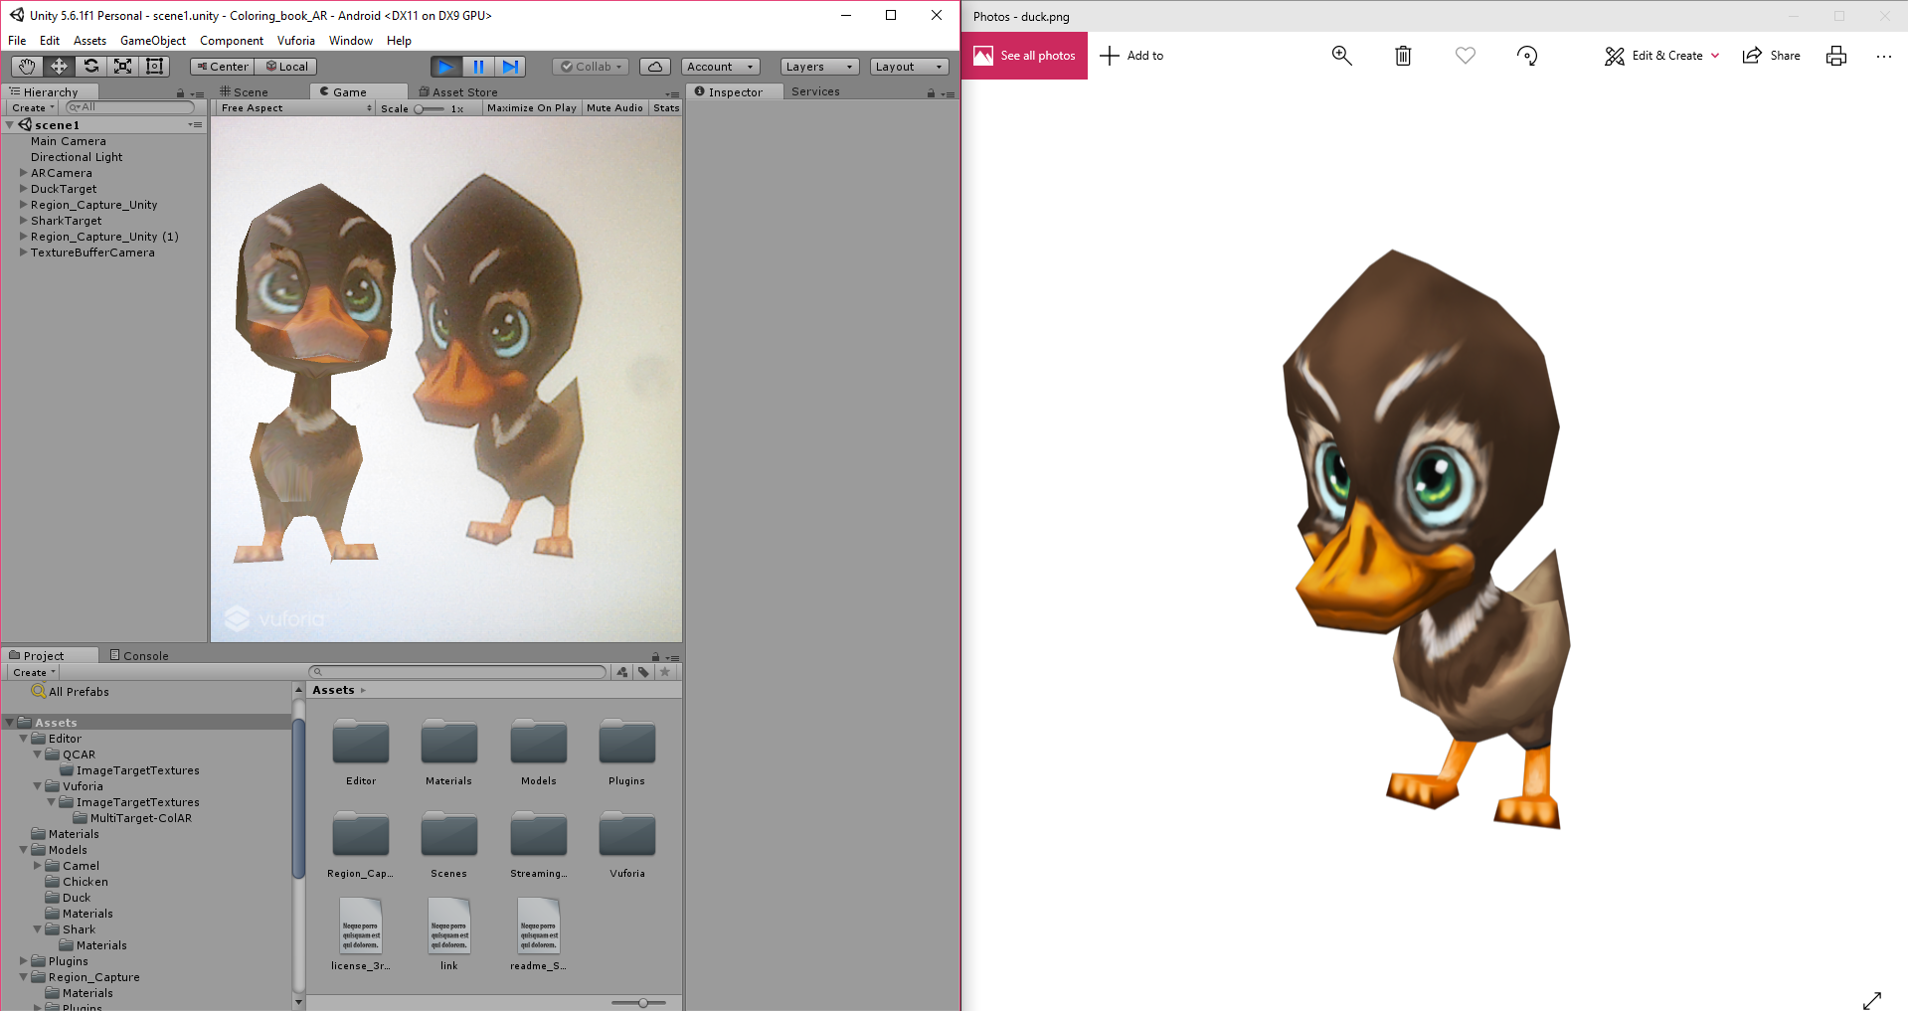Click the Rotate icon in Photos
1908x1011 pixels.
(1527, 56)
